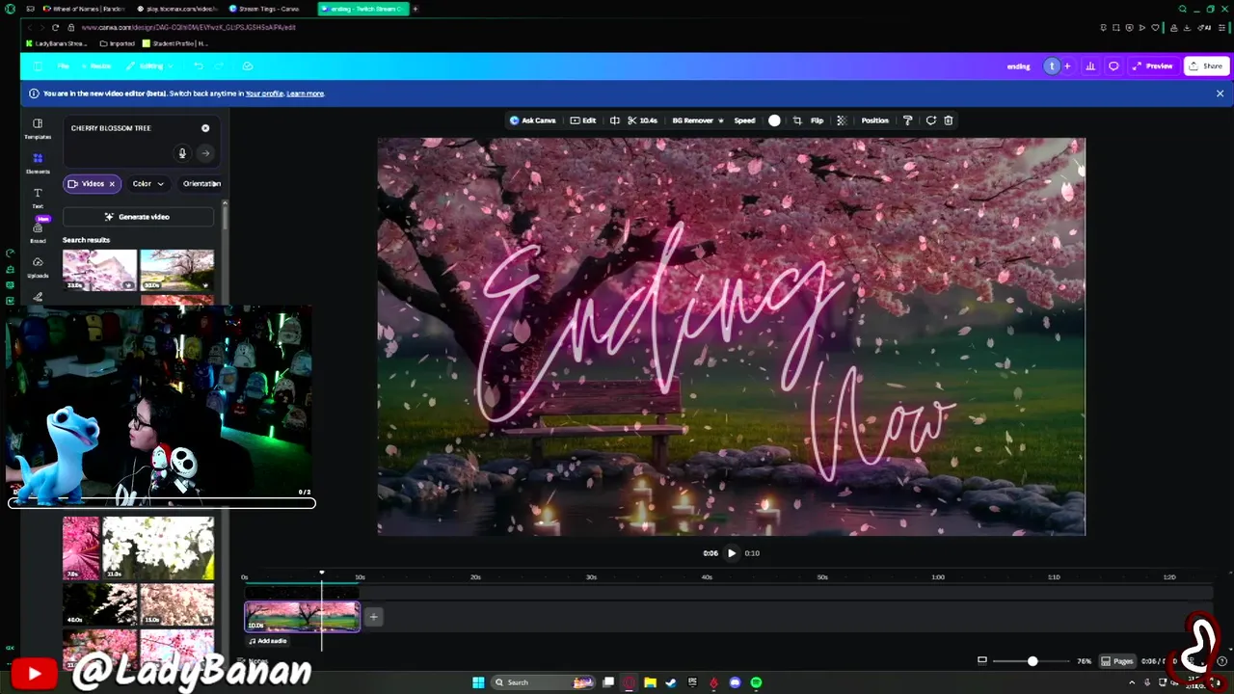Switch to the Wheel of Names tab
Viewport: 1234px width, 694px height.
(x=82, y=9)
